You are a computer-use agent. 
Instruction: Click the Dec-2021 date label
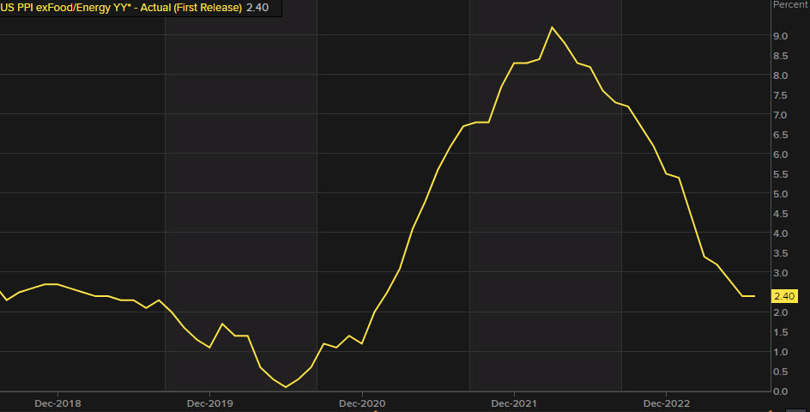(514, 403)
